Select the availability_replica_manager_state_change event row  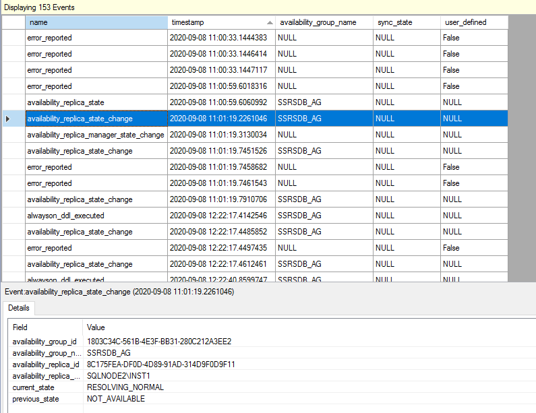click(96, 135)
